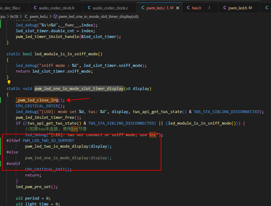Open the br28 breadcrumb folder
This screenshot has width=271, height=206.
pyautogui.click(x=14, y=17)
